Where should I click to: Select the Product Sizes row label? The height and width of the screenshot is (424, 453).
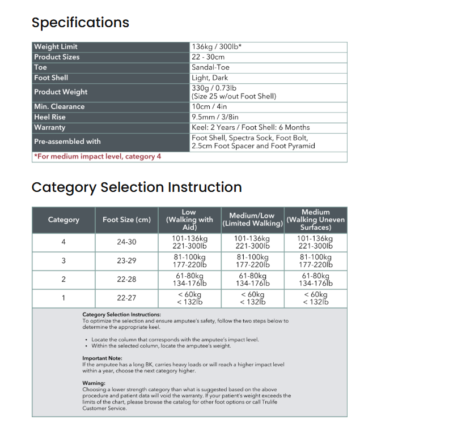(x=57, y=57)
